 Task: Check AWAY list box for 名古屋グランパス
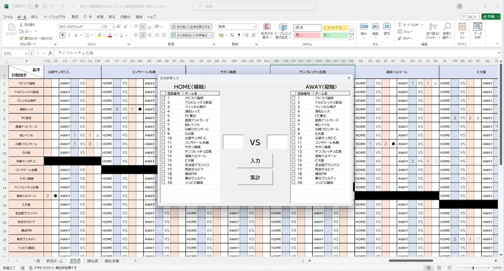(x=293, y=164)
